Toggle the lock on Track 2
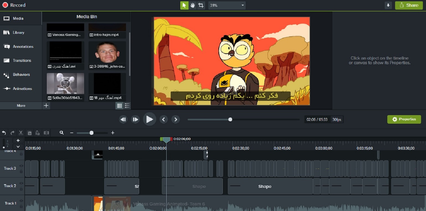Image resolution: width=426 pixels, height=211 pixels. click(x=21, y=189)
